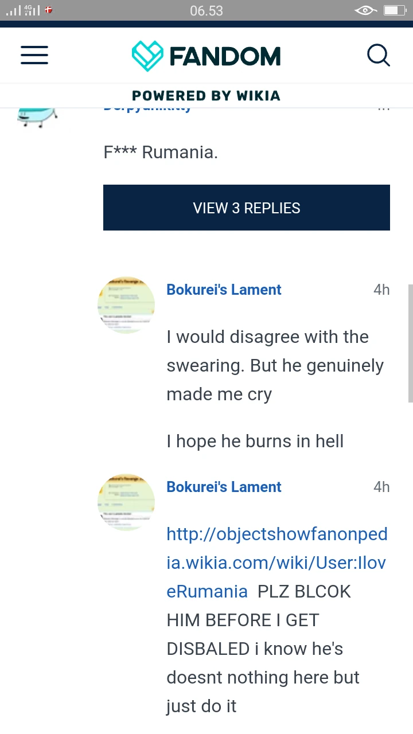Image resolution: width=413 pixels, height=734 pixels.
Task: Open the hamburger navigation menu
Action: (34, 55)
